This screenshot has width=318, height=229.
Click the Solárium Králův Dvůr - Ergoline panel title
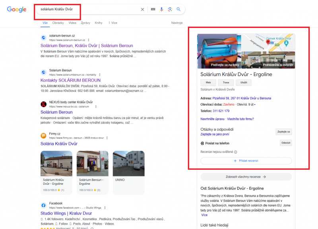point(236,74)
